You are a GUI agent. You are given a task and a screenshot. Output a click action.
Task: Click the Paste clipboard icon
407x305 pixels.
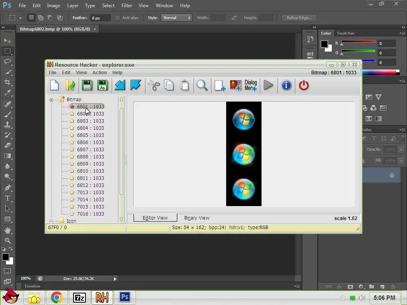[184, 85]
